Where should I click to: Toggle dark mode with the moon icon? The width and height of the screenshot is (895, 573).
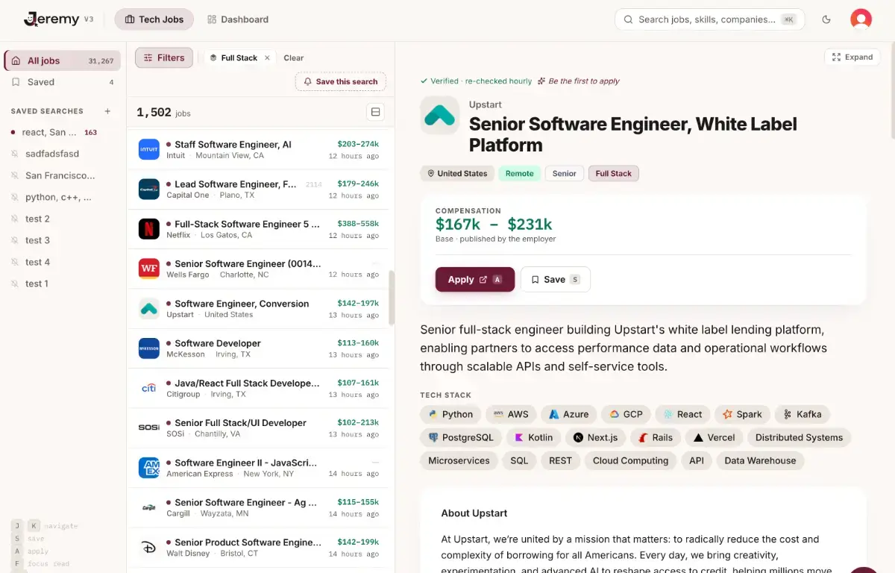(826, 19)
